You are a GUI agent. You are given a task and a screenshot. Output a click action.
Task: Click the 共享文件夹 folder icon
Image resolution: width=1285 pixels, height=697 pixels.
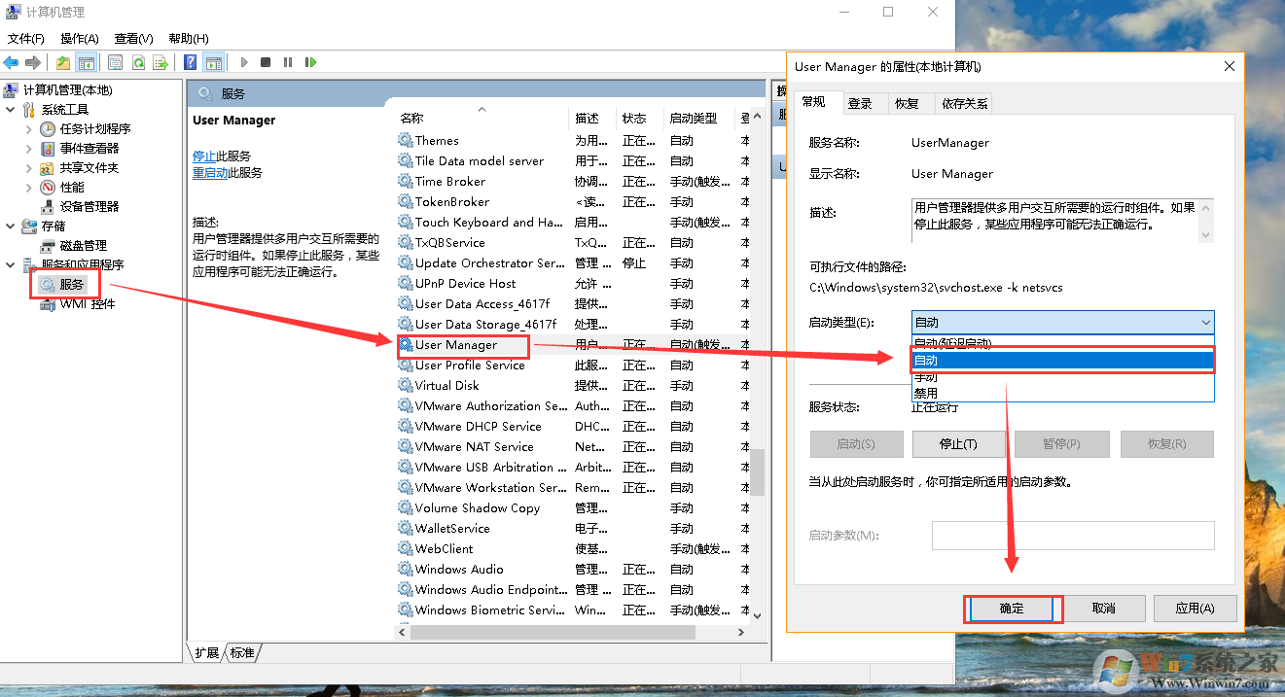tap(48, 168)
